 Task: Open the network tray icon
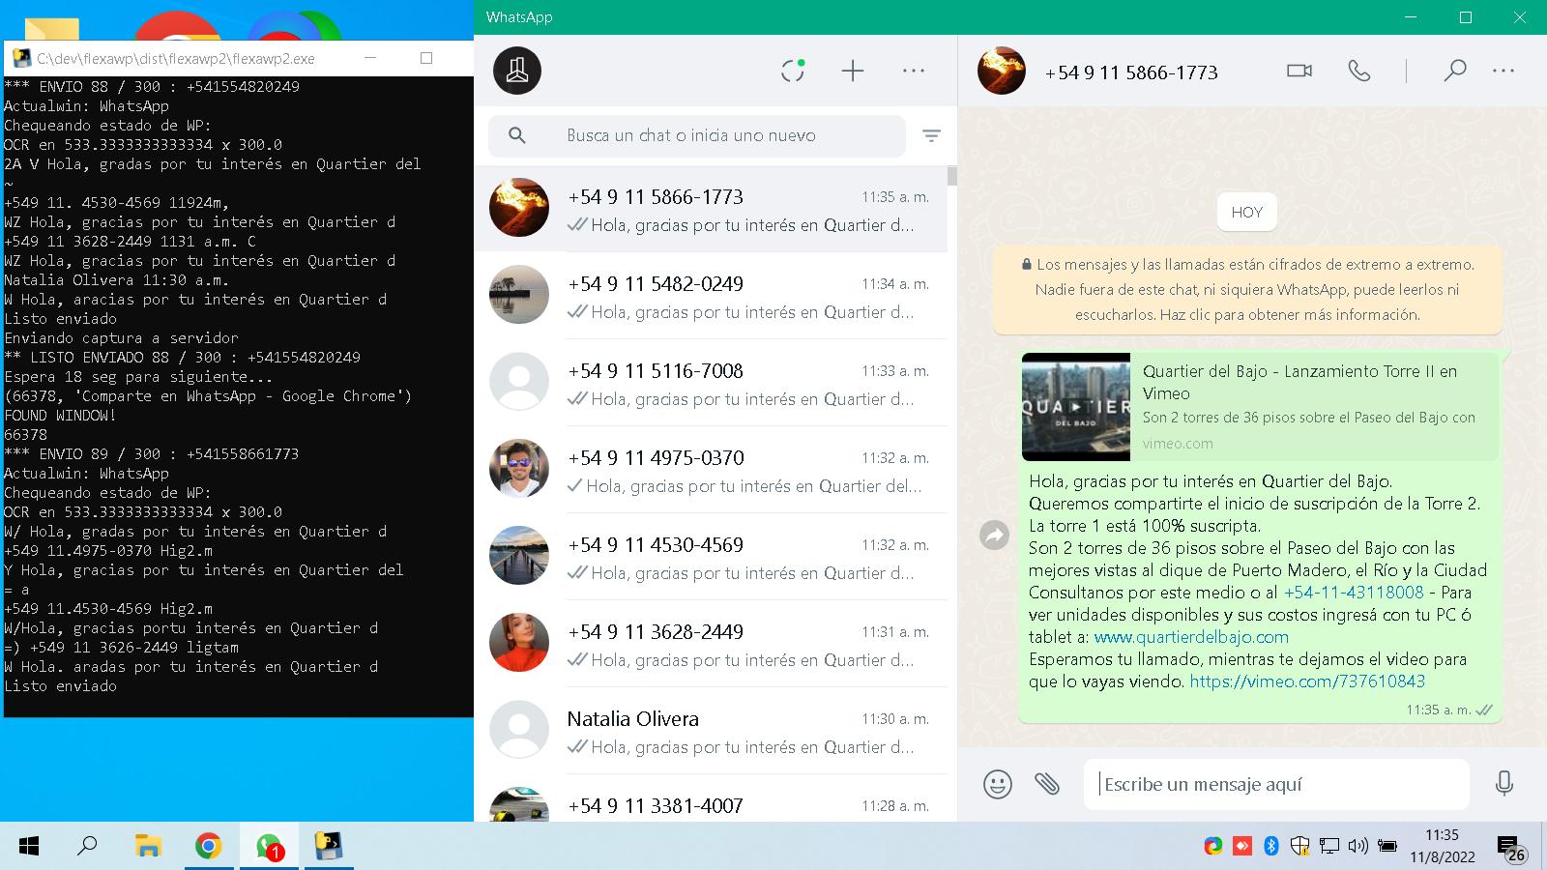point(1329,847)
